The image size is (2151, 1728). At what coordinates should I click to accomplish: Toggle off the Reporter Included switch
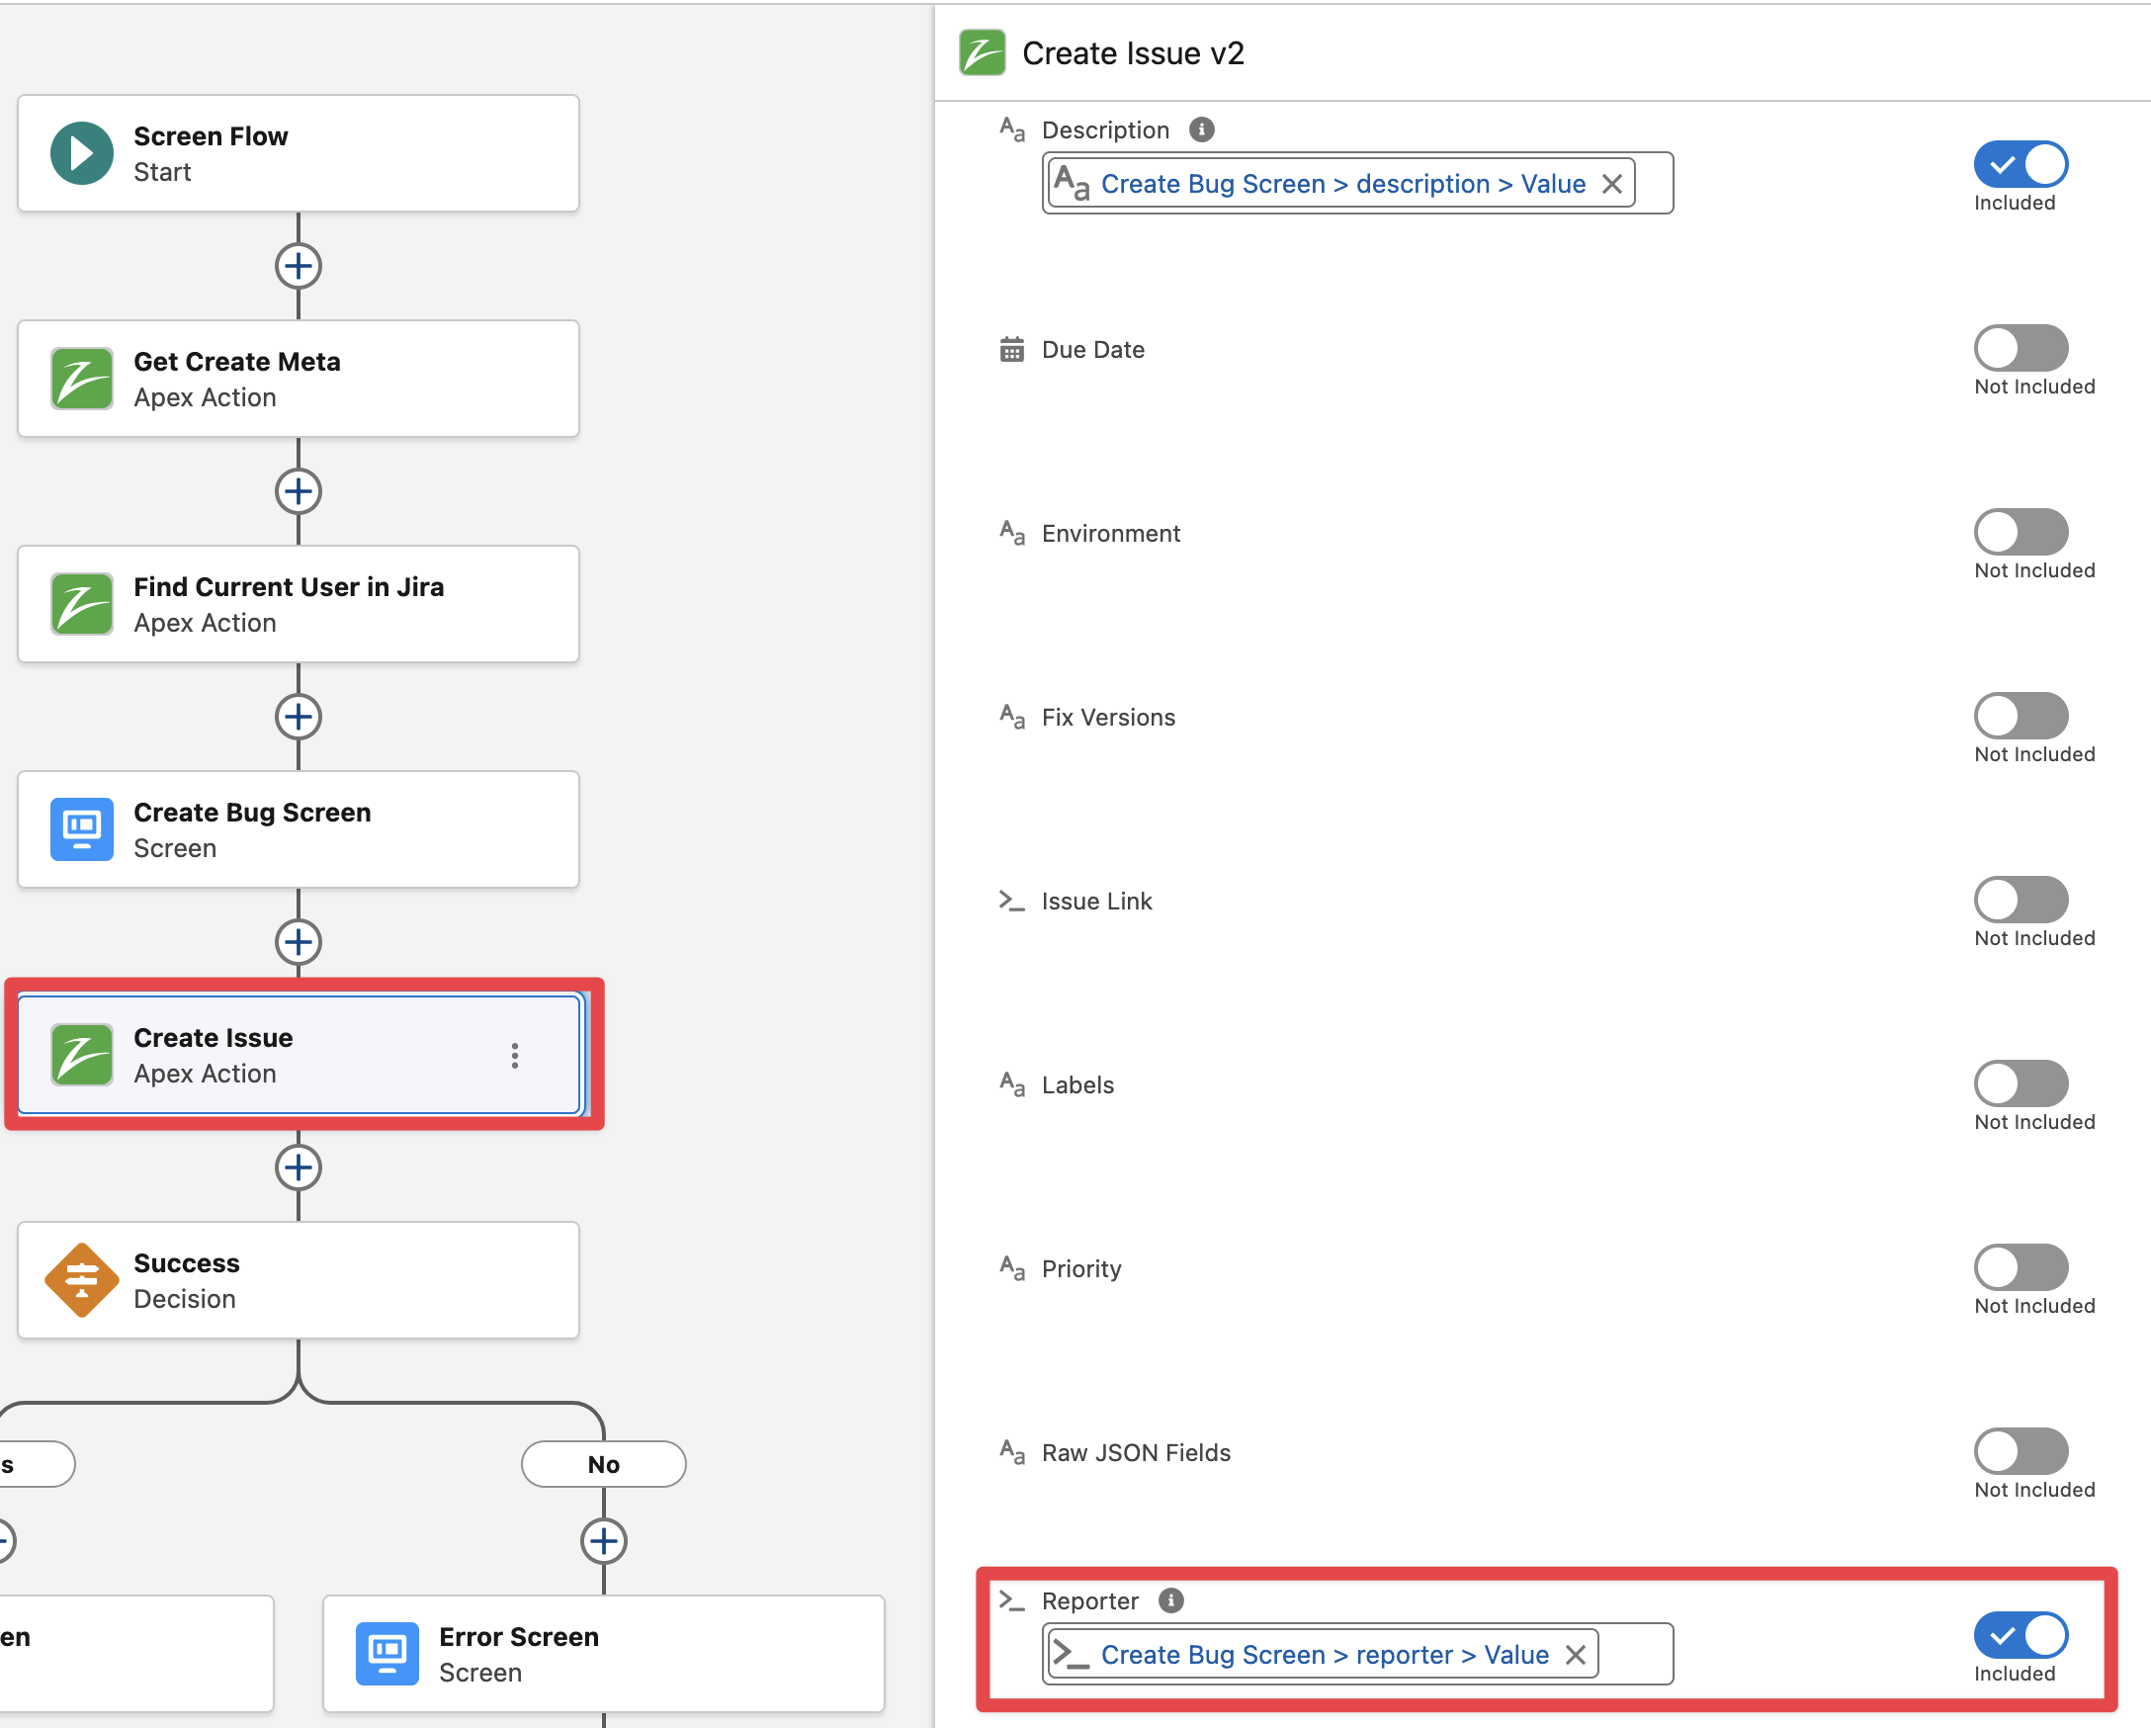[x=2021, y=1635]
